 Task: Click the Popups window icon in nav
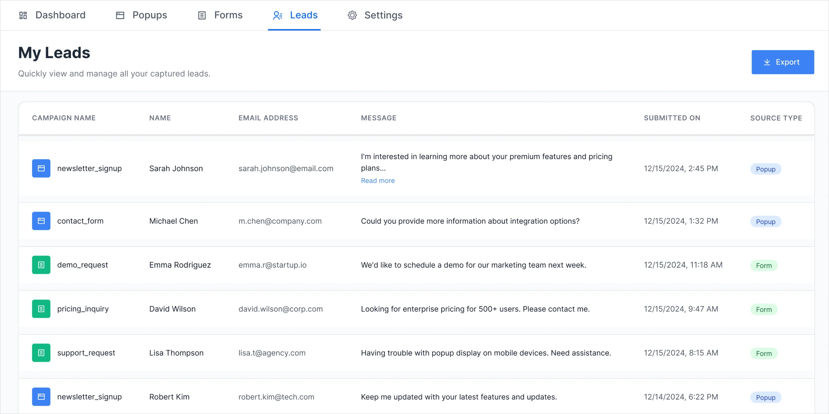point(120,15)
